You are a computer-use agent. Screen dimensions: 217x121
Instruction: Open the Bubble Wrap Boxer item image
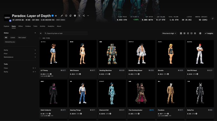141,54
